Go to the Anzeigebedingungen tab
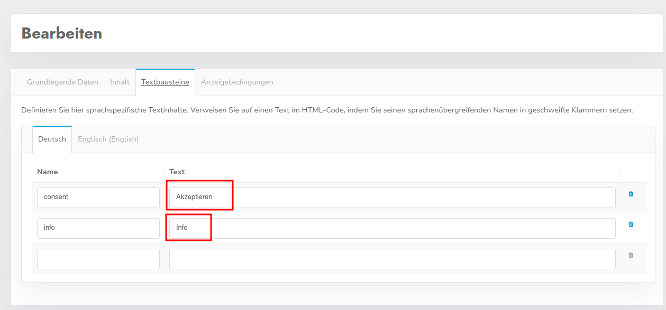Image resolution: width=666 pixels, height=310 pixels. click(237, 82)
